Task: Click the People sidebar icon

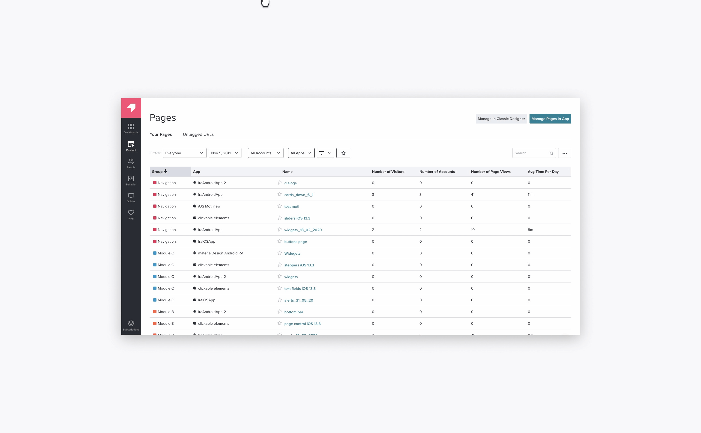Action: click(131, 163)
